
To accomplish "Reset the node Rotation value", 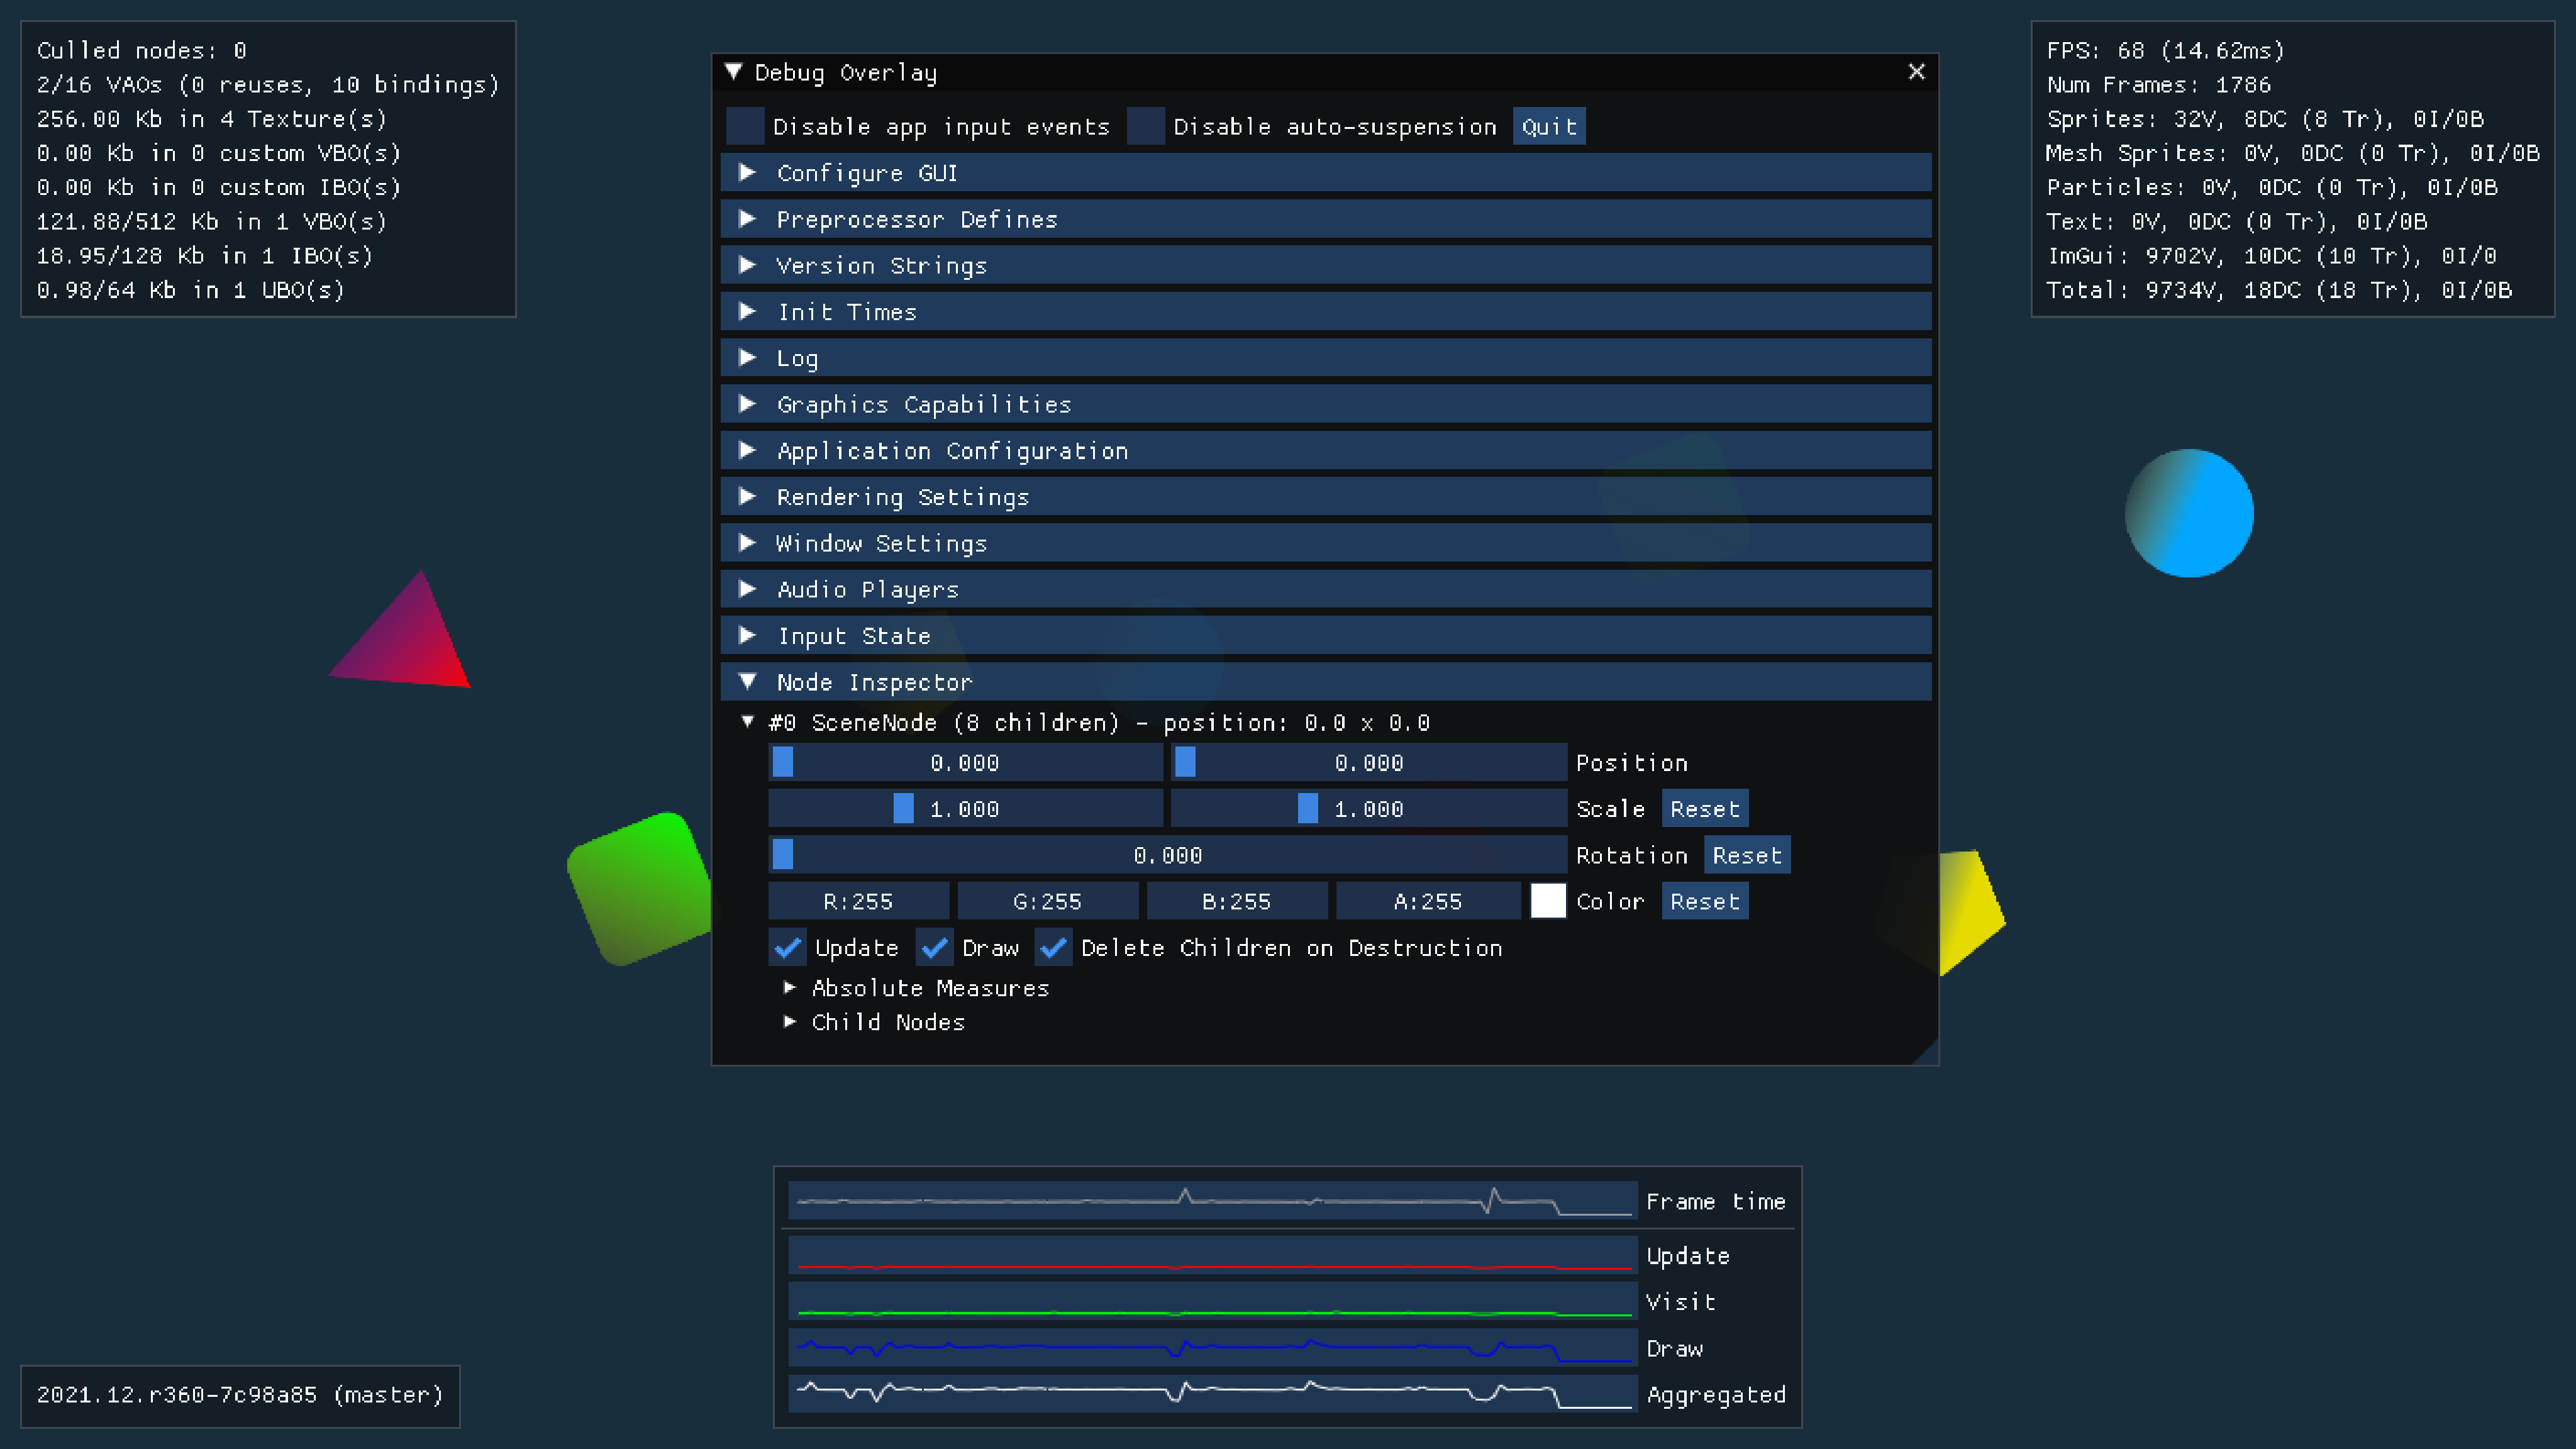I will 1746,856.
